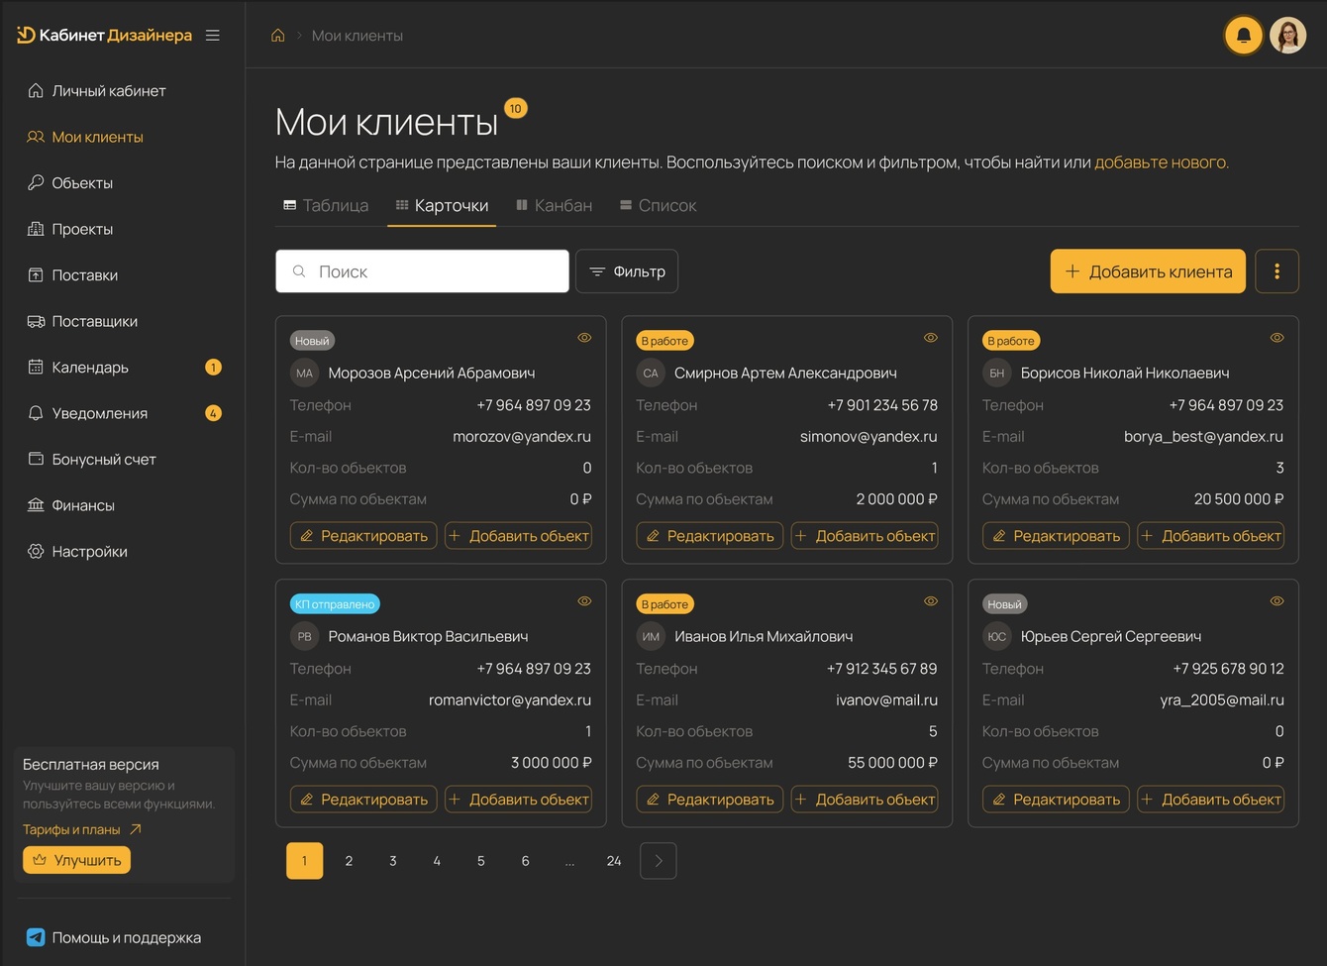Click the magnifier icon in the search field
Viewport: 1327px width, 966px height.
[299, 271]
